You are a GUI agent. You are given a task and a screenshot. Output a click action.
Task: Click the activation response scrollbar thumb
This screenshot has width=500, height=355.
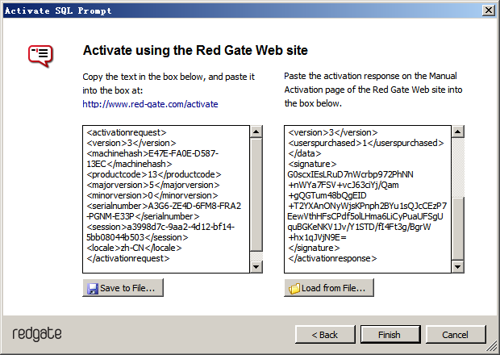[x=458, y=229]
